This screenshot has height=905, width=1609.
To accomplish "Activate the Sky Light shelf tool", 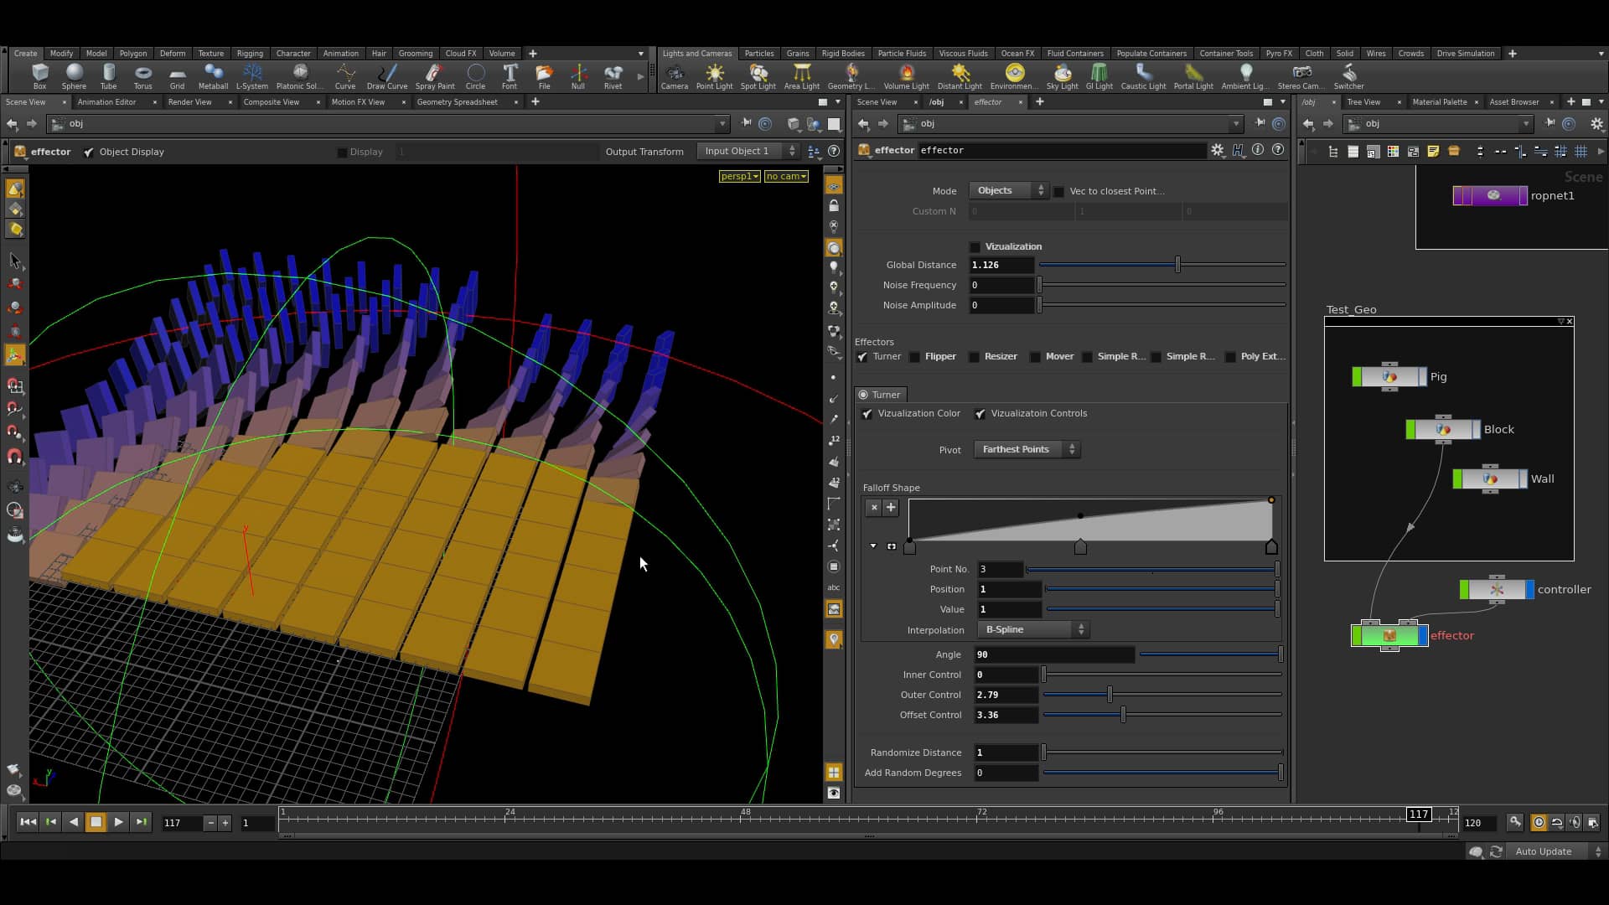I will coord(1062,75).
